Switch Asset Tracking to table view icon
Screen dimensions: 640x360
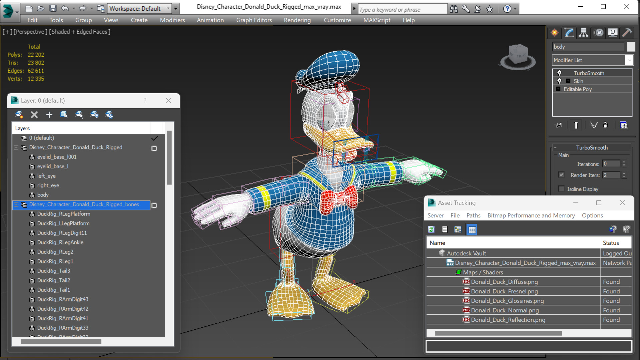pos(472,229)
